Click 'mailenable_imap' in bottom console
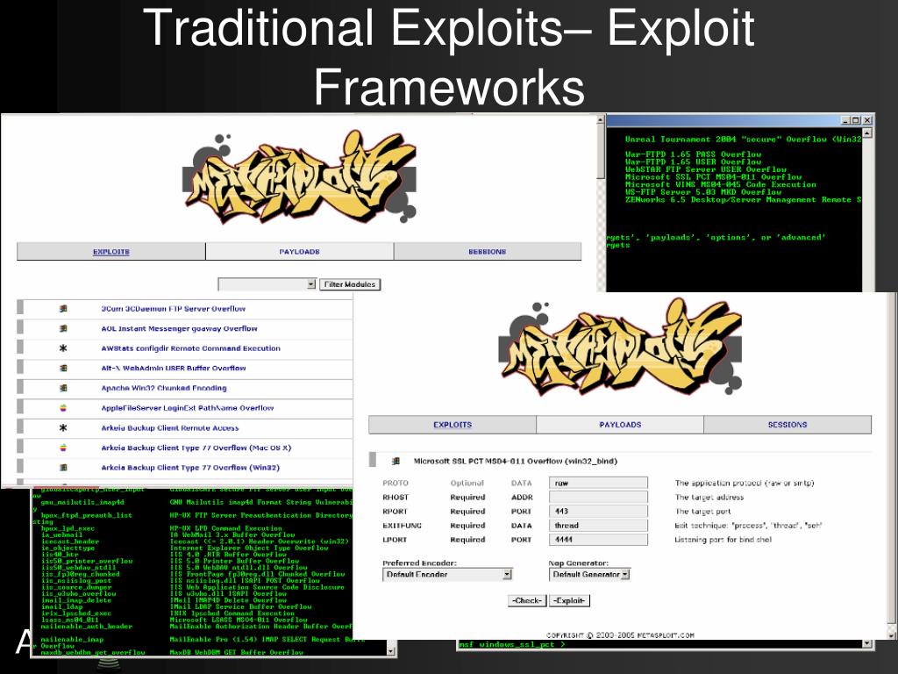 (72, 639)
